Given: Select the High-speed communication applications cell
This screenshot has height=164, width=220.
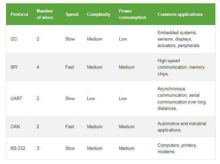Looking at the screenshot, I should click(x=181, y=67).
